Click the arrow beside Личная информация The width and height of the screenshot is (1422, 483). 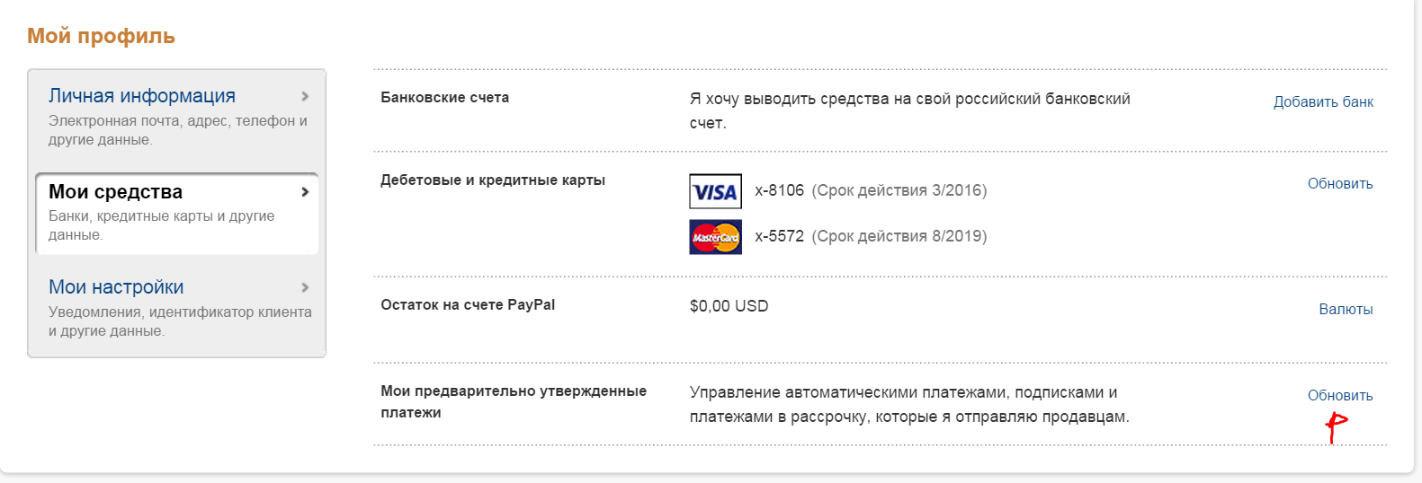pos(305,96)
